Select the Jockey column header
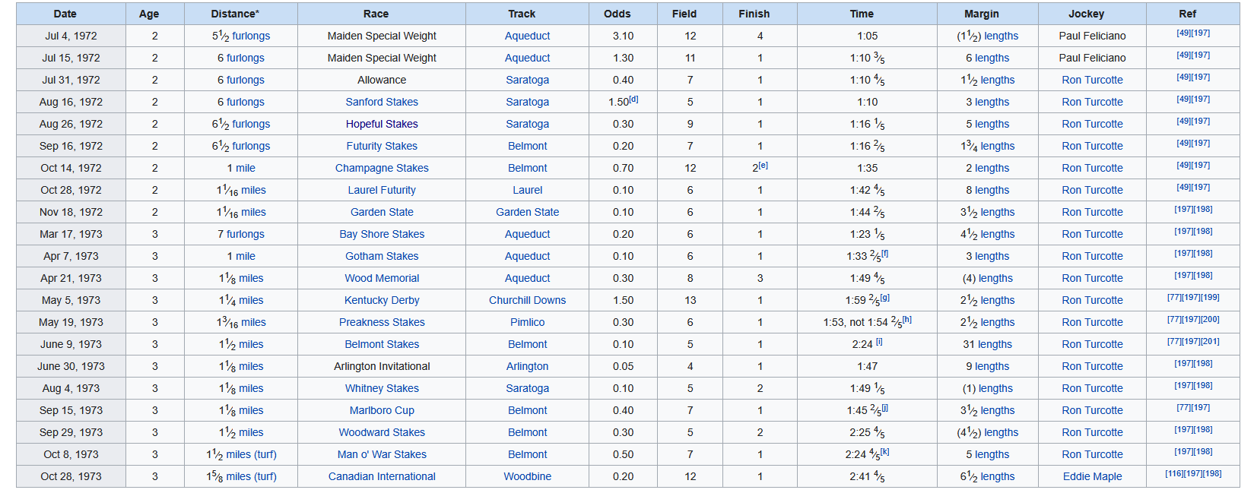1254x493 pixels. (x=1092, y=14)
